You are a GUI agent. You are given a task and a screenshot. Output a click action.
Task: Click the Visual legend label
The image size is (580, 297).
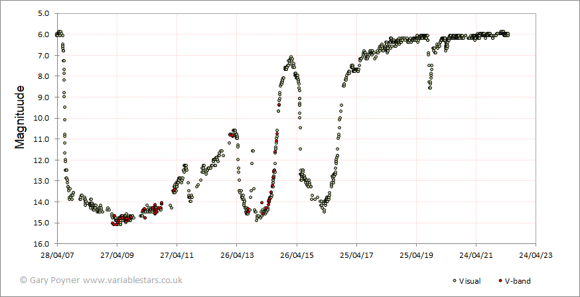click(x=470, y=281)
